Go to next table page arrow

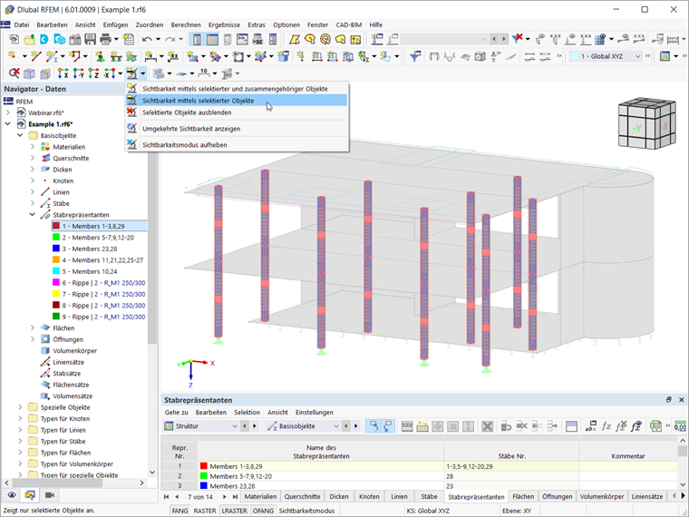224,497
